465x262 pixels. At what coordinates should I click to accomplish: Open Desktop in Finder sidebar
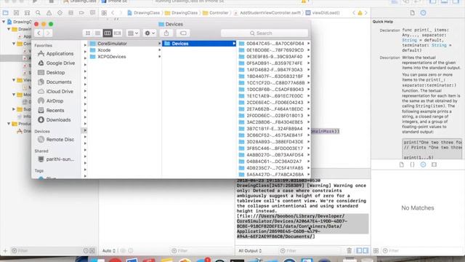(x=52, y=73)
